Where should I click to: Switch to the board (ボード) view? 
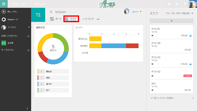point(56,19)
